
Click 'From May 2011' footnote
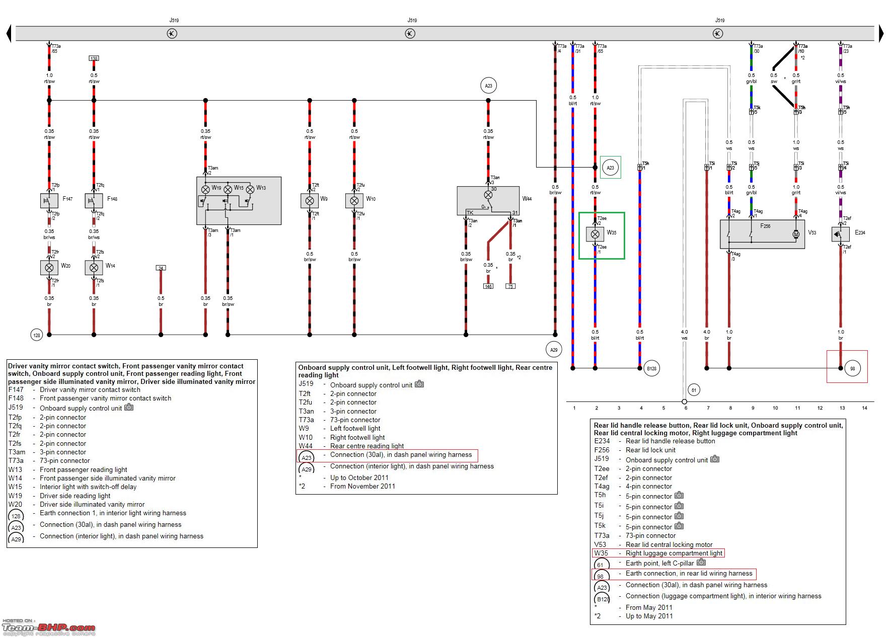tap(649, 608)
